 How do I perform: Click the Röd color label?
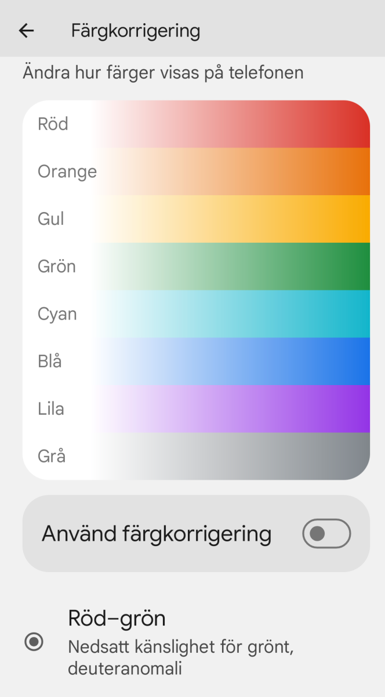point(53,124)
